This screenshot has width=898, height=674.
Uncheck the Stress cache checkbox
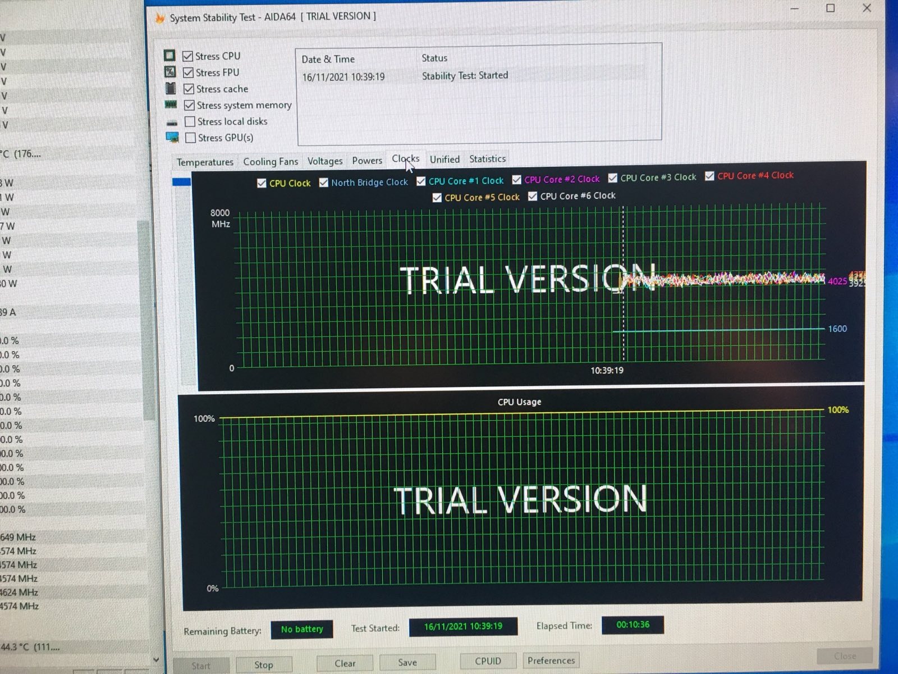(189, 89)
